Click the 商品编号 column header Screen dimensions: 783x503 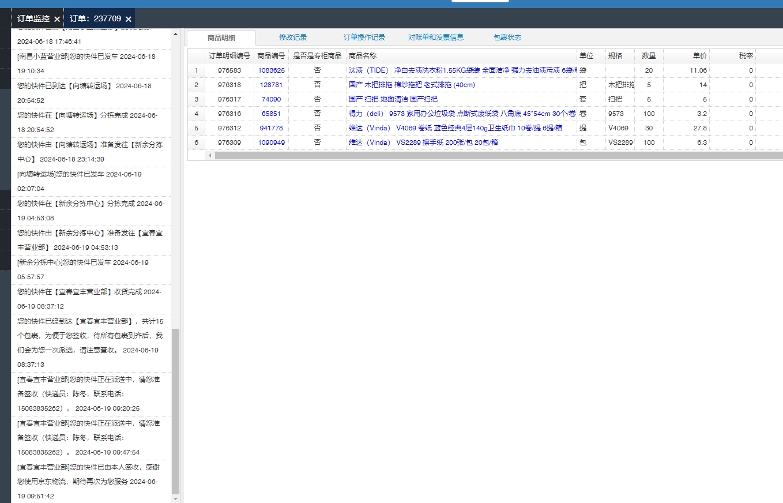point(271,56)
